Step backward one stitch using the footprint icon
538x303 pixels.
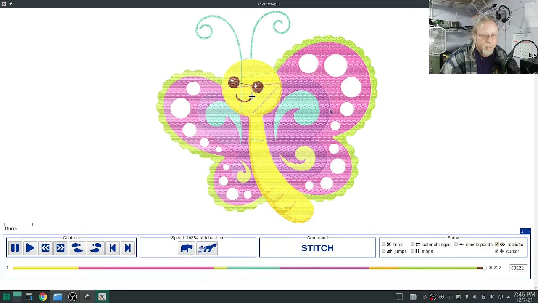click(77, 248)
